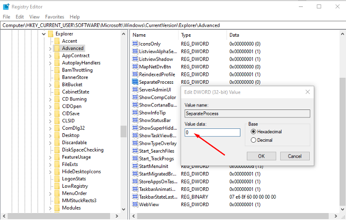
Task: Click the TaskbarStateLast... binary value icon
Action: (x=135, y=197)
